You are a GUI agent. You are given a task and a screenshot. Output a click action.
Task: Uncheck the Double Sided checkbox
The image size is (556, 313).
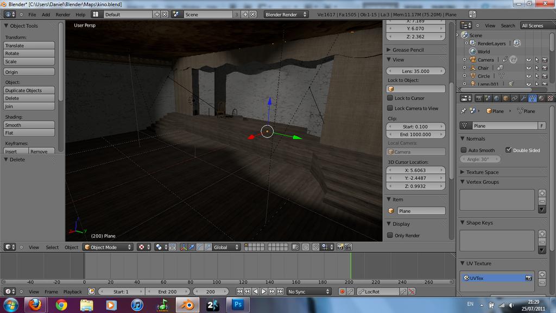pos(508,150)
